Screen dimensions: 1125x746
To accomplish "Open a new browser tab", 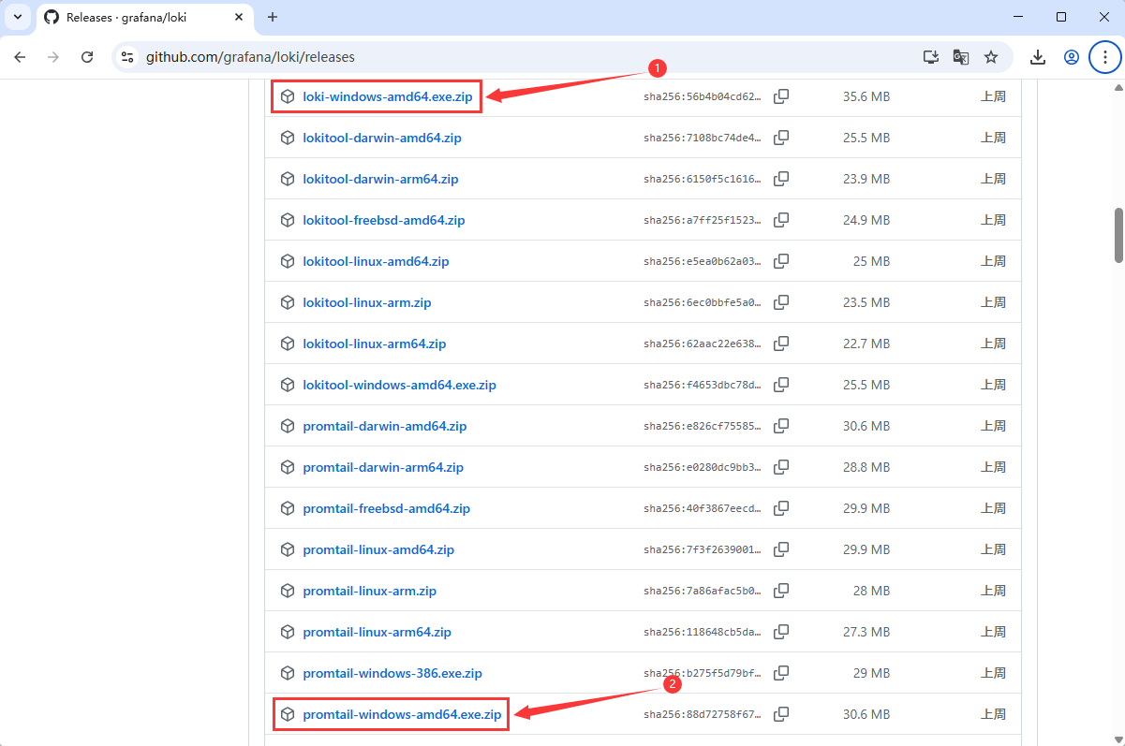I will point(273,17).
